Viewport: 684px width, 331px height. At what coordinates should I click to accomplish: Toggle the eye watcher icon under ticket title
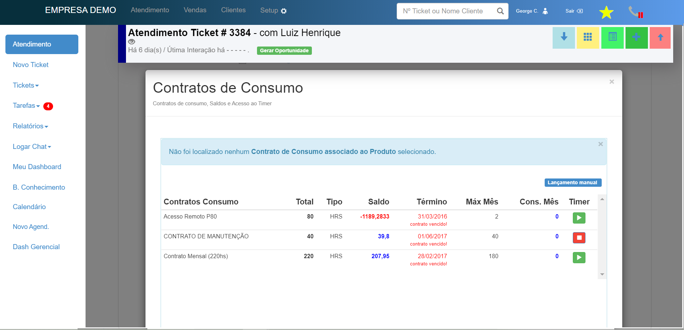click(x=131, y=41)
